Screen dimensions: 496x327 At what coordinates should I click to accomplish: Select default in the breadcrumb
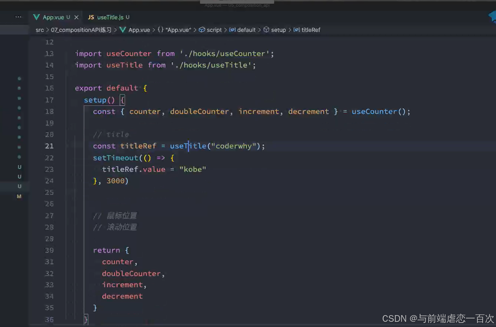click(x=246, y=30)
